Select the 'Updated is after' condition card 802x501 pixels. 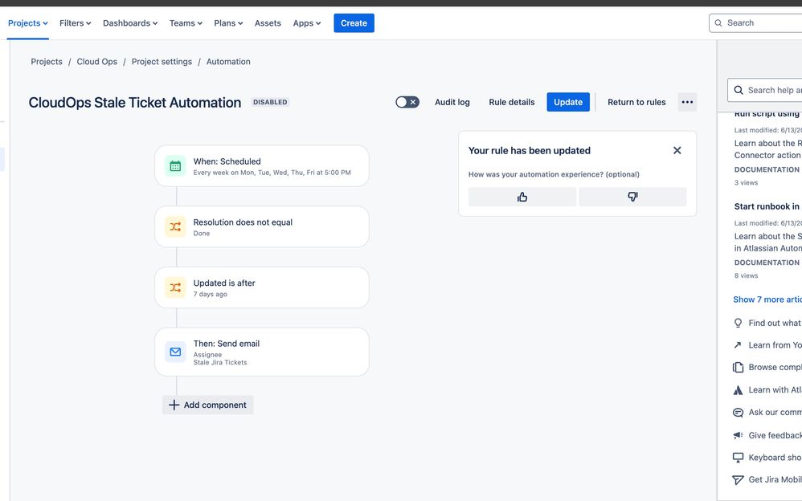262,287
